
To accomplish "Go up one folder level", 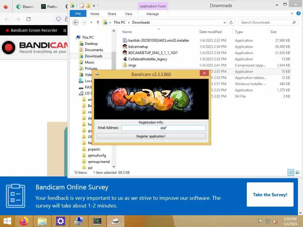I will click(98, 22).
